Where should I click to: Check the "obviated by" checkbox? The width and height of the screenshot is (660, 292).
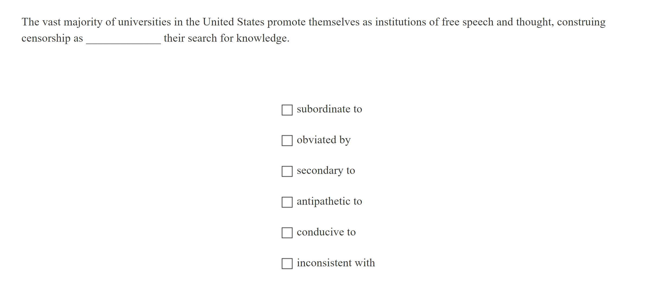(287, 141)
